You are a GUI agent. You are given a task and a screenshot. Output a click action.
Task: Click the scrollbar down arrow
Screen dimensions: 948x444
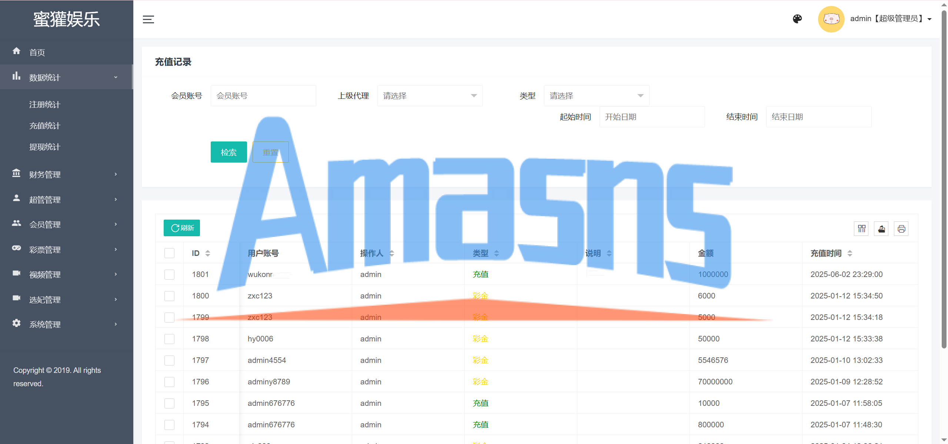[x=944, y=440]
